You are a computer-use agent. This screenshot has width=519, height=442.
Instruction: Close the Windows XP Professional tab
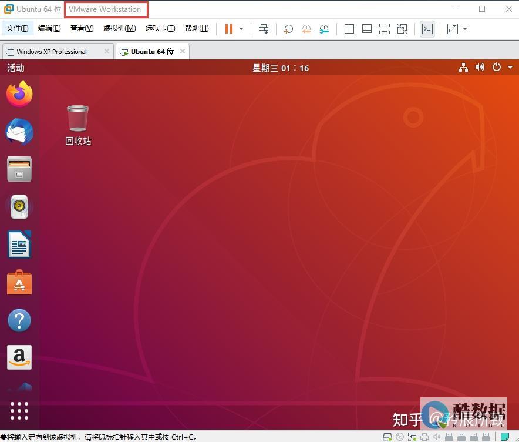107,51
